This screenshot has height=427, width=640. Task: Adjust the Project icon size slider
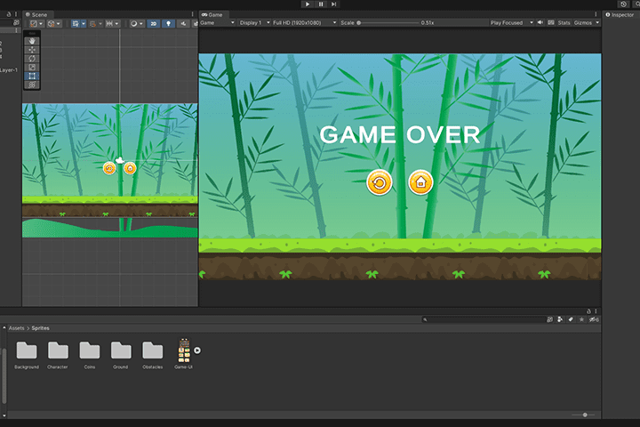pos(584,415)
